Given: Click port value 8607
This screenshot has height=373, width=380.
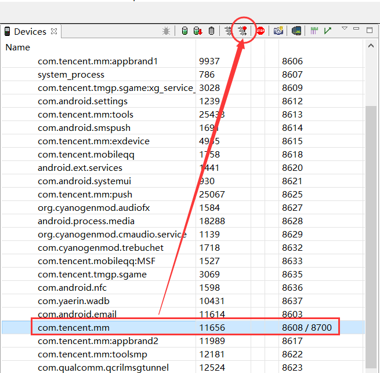Looking at the screenshot, I should tap(292, 75).
